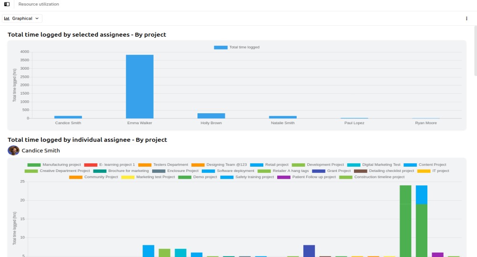Click Emma Walker's tall blue bar

click(139, 86)
